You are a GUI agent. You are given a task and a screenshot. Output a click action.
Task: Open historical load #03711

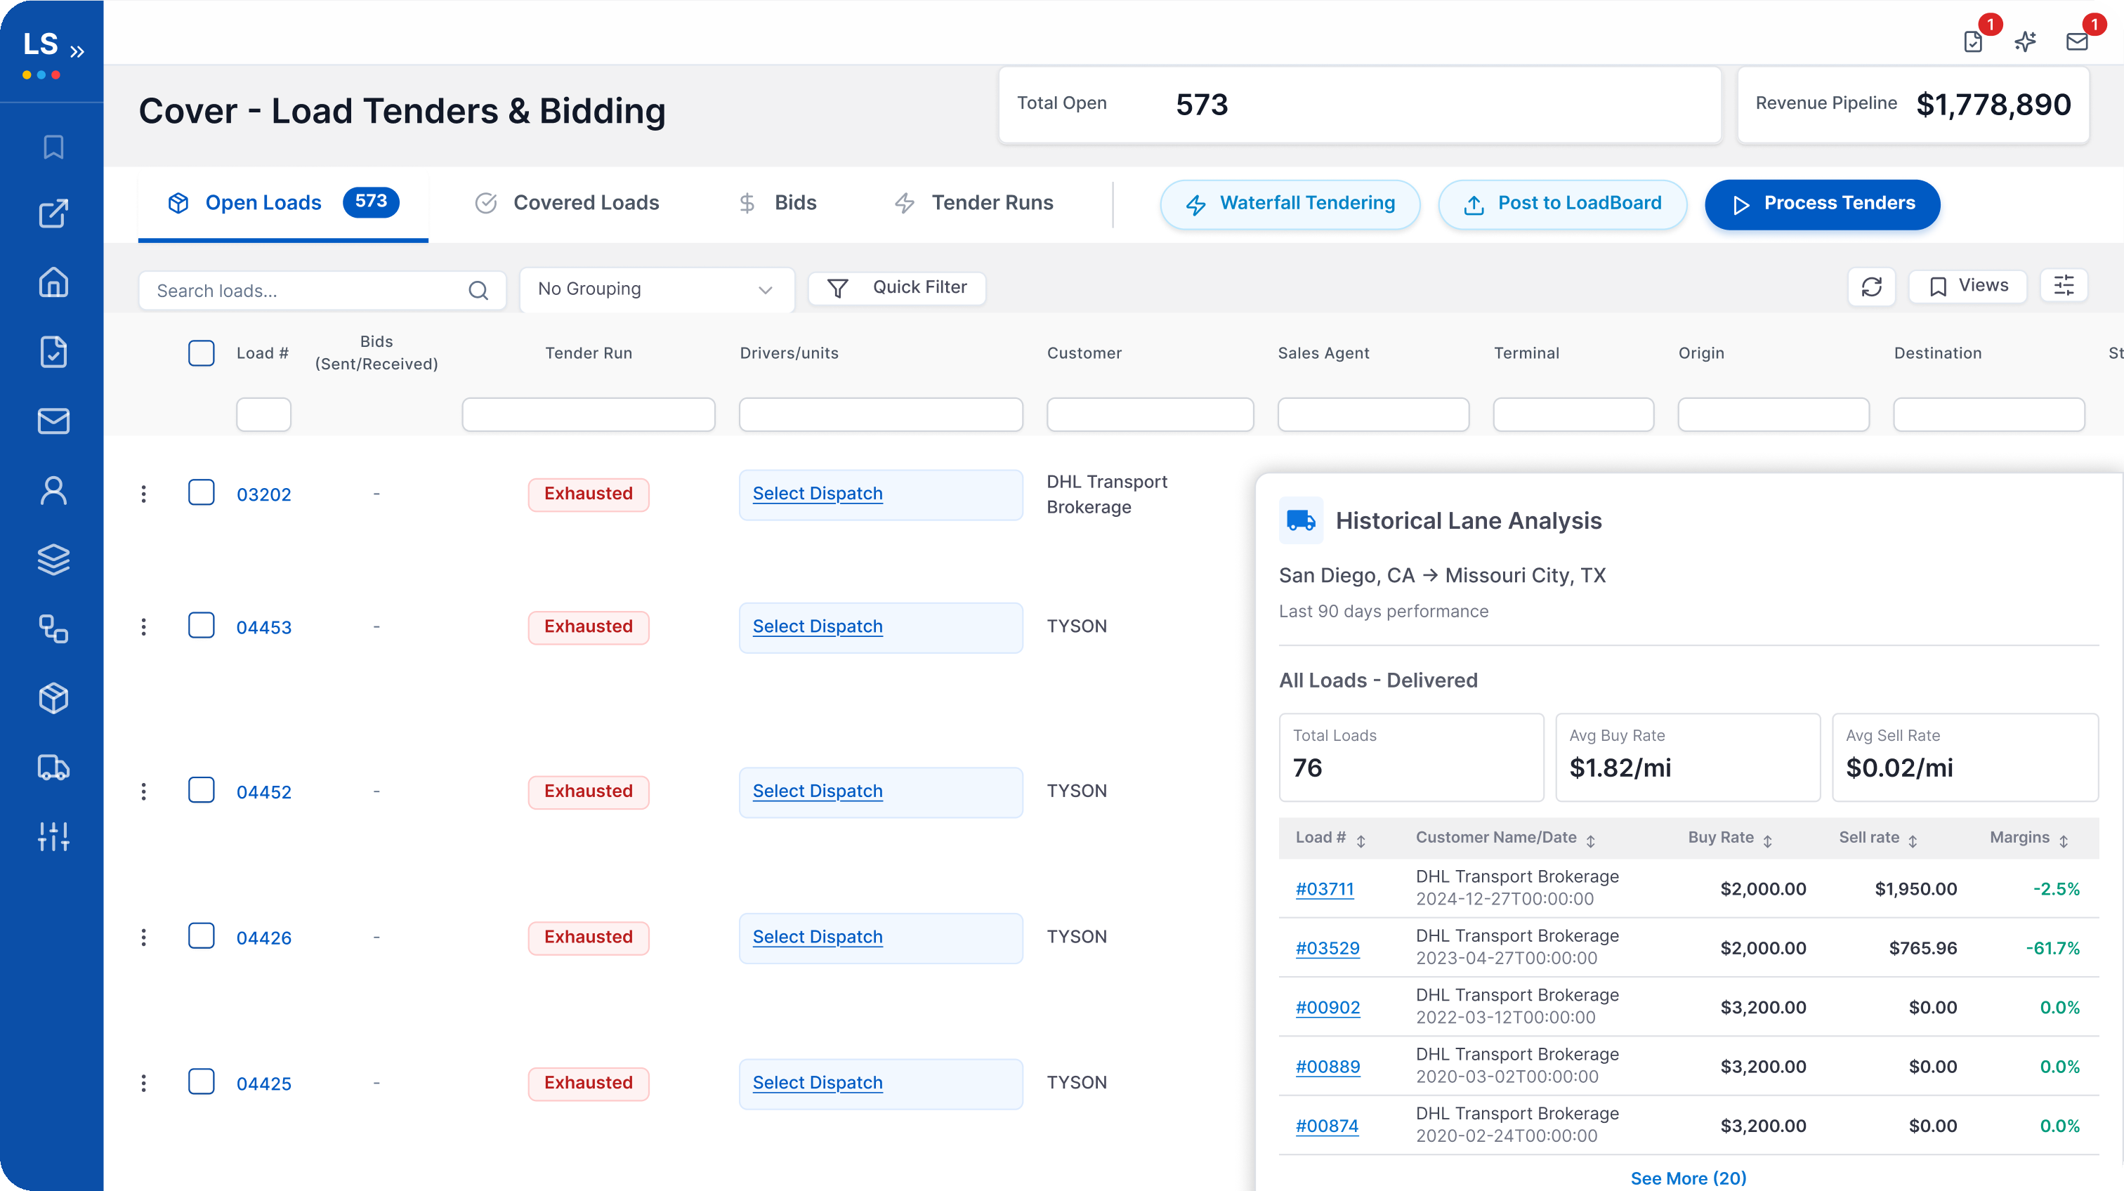1324,888
